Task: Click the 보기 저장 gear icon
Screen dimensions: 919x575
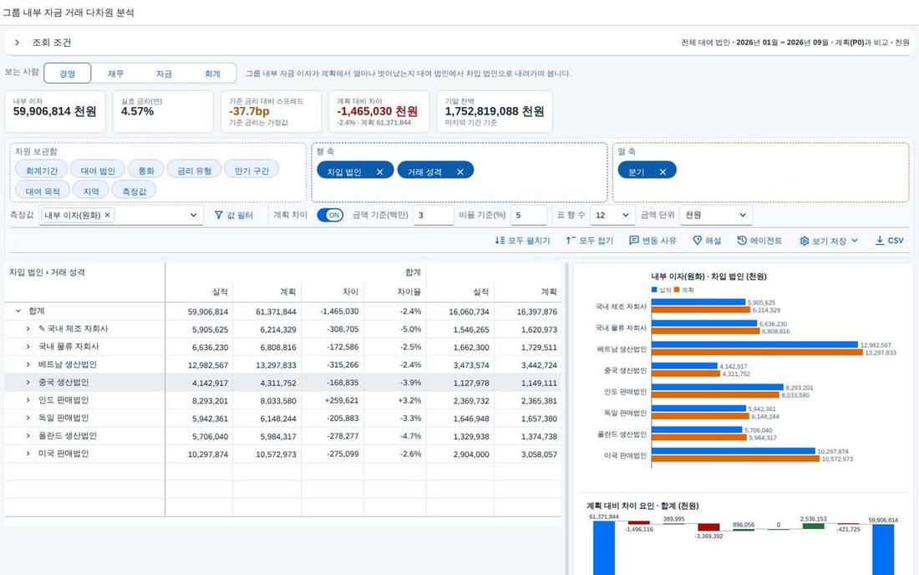Action: coord(804,241)
